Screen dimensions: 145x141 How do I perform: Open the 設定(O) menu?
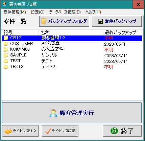coord(38,12)
